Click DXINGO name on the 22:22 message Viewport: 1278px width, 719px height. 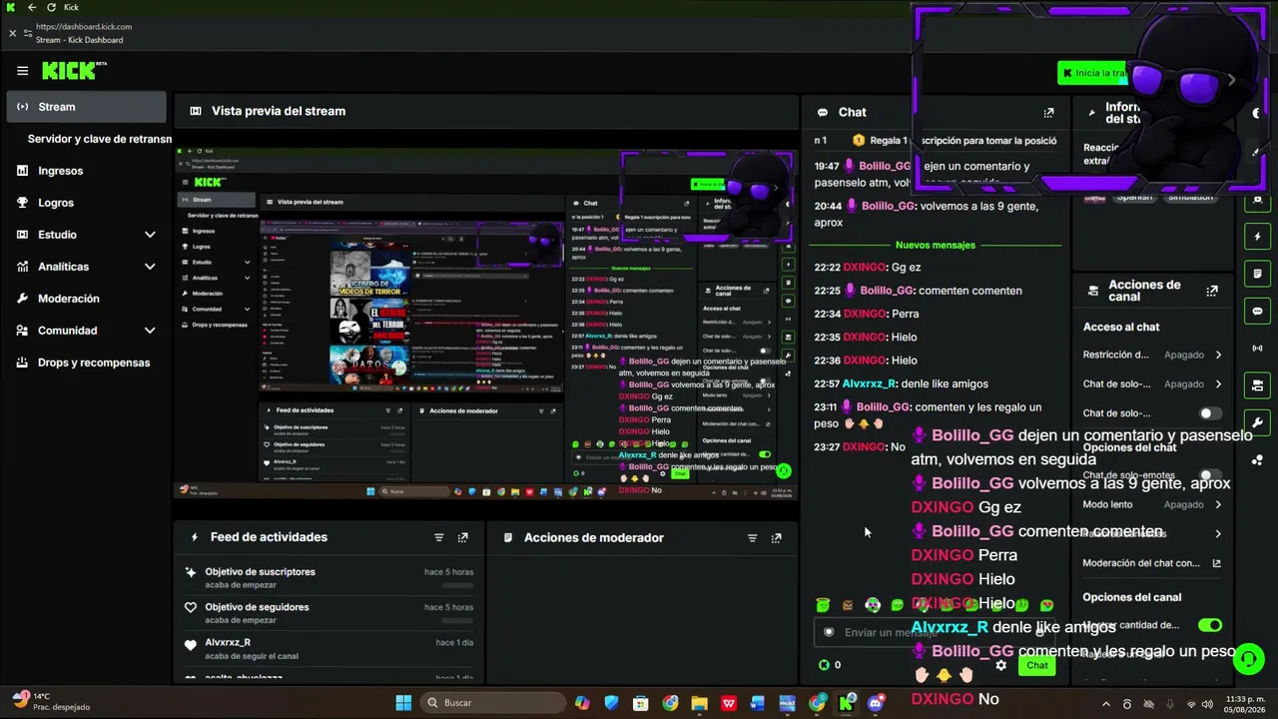point(865,268)
